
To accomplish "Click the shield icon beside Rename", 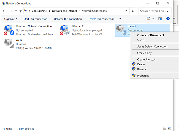I will click(134, 69).
